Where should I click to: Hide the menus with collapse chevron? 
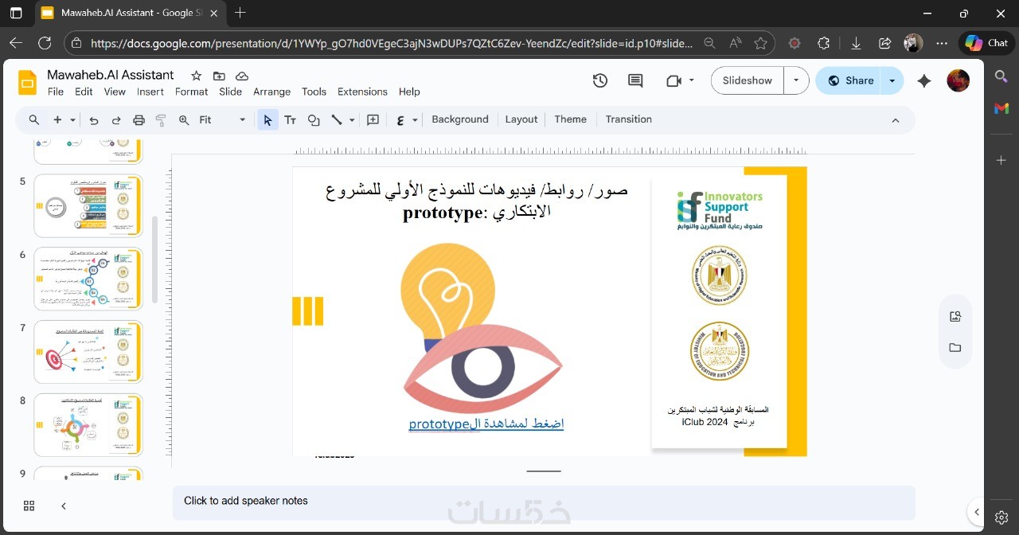point(896,120)
